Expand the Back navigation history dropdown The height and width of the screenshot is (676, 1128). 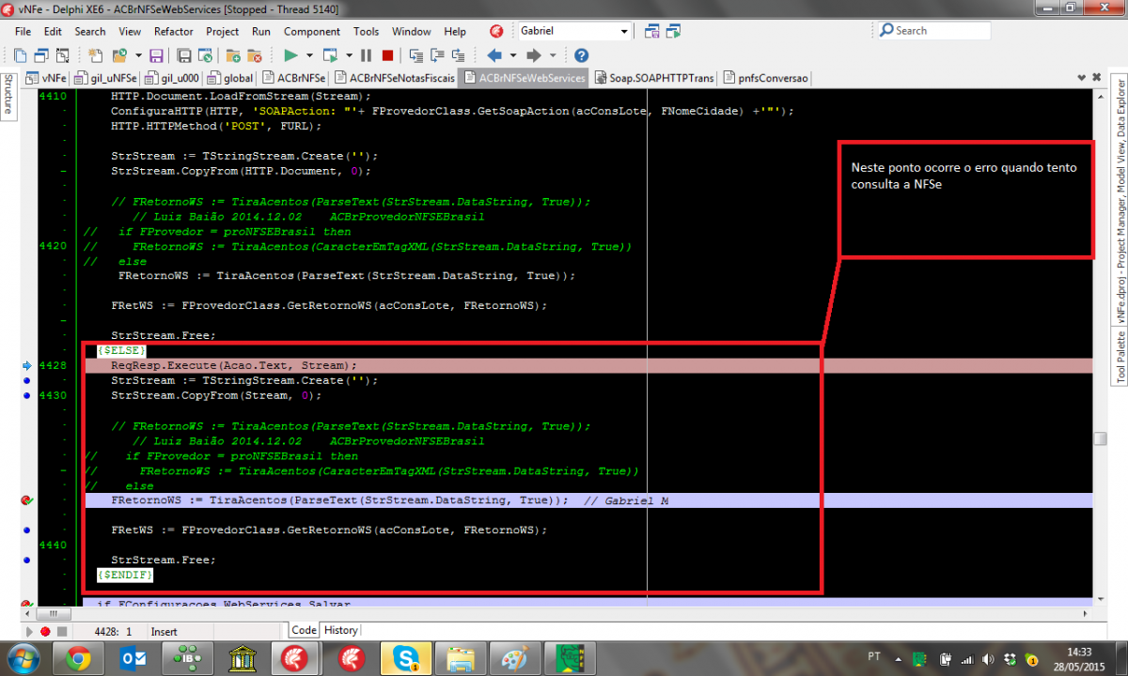(512, 55)
